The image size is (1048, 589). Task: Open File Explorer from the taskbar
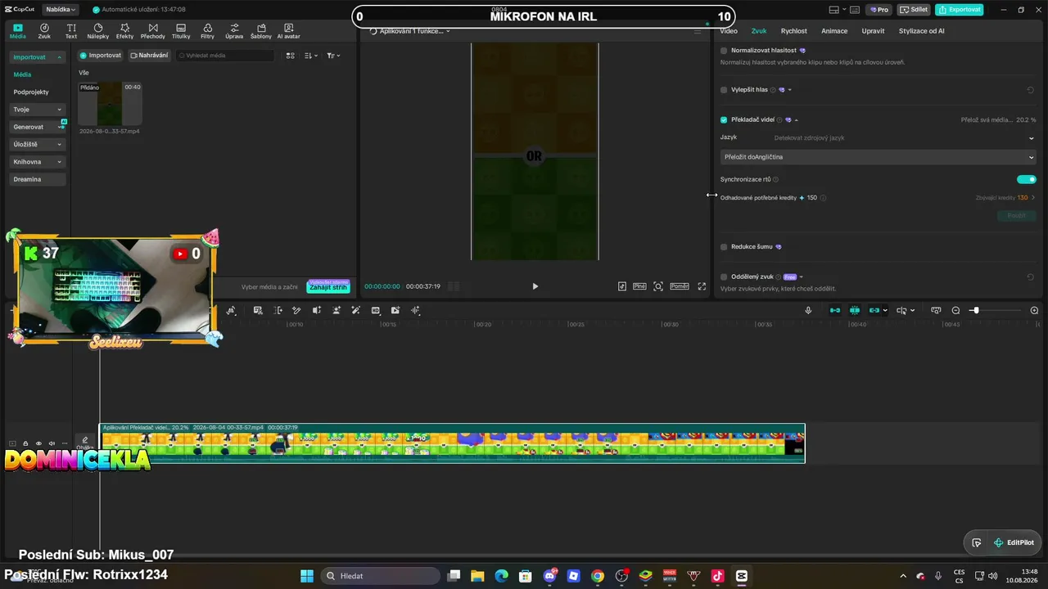click(477, 576)
